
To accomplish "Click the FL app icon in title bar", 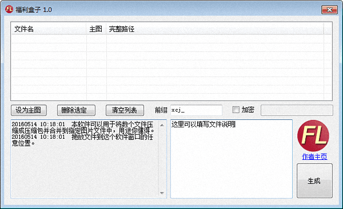I will tap(9, 9).
